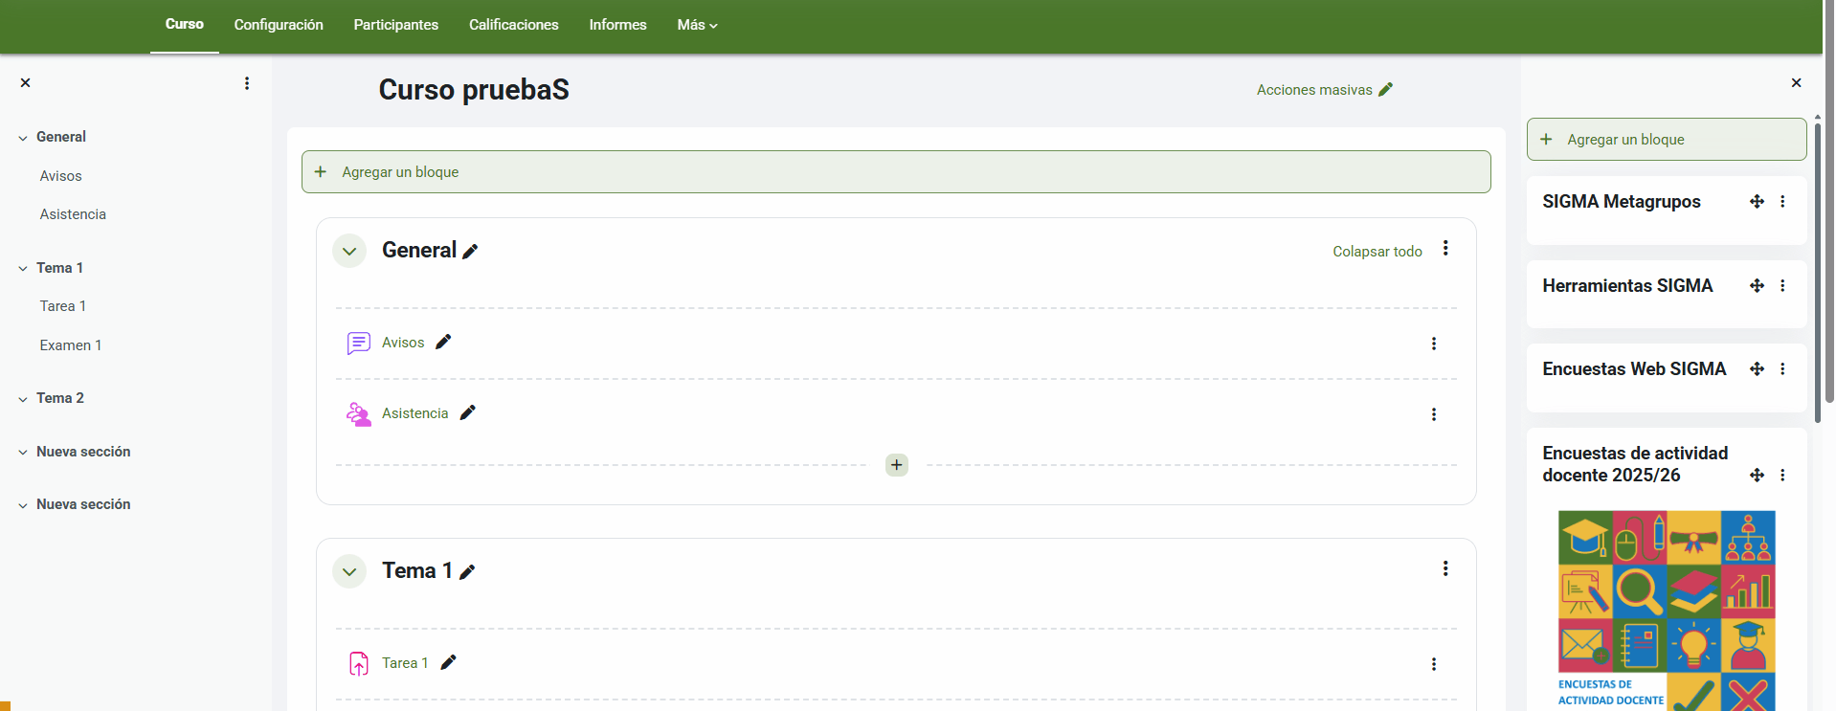Open the Más dropdown menu
The width and height of the screenshot is (1836, 711).
pyautogui.click(x=696, y=25)
